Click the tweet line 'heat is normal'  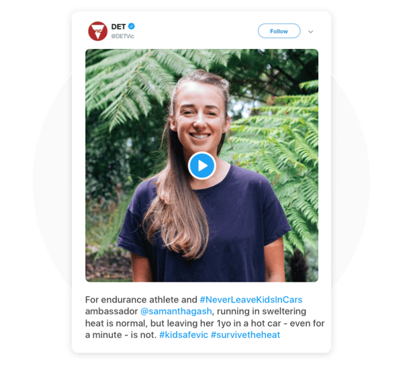(116, 323)
